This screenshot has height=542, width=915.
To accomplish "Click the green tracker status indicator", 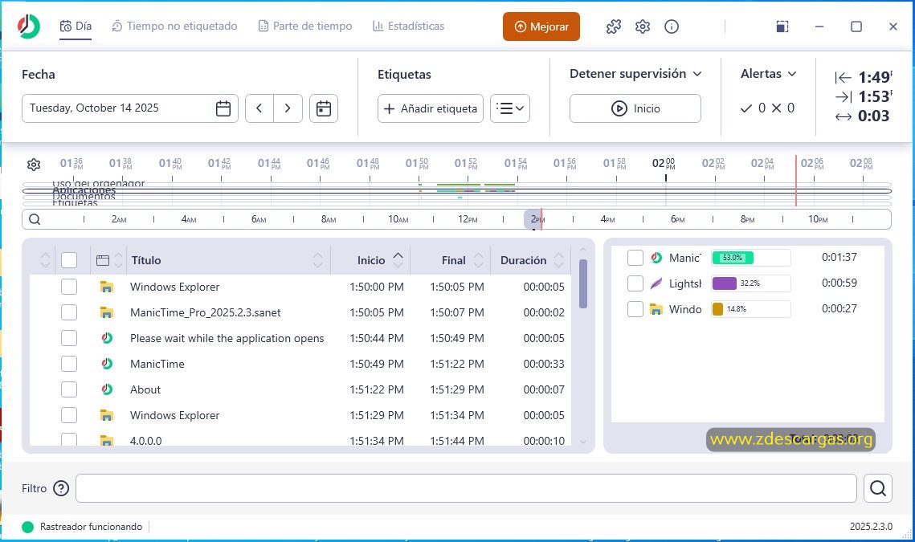I will (27, 527).
